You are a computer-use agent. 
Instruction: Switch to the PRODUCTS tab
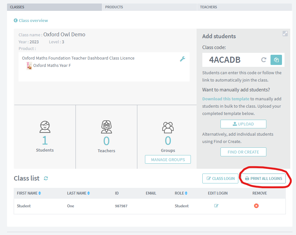click(114, 7)
